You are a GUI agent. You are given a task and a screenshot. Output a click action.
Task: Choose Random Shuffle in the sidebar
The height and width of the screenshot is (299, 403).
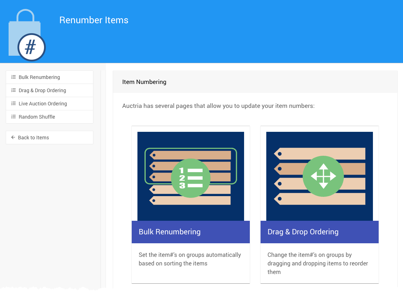coord(37,117)
